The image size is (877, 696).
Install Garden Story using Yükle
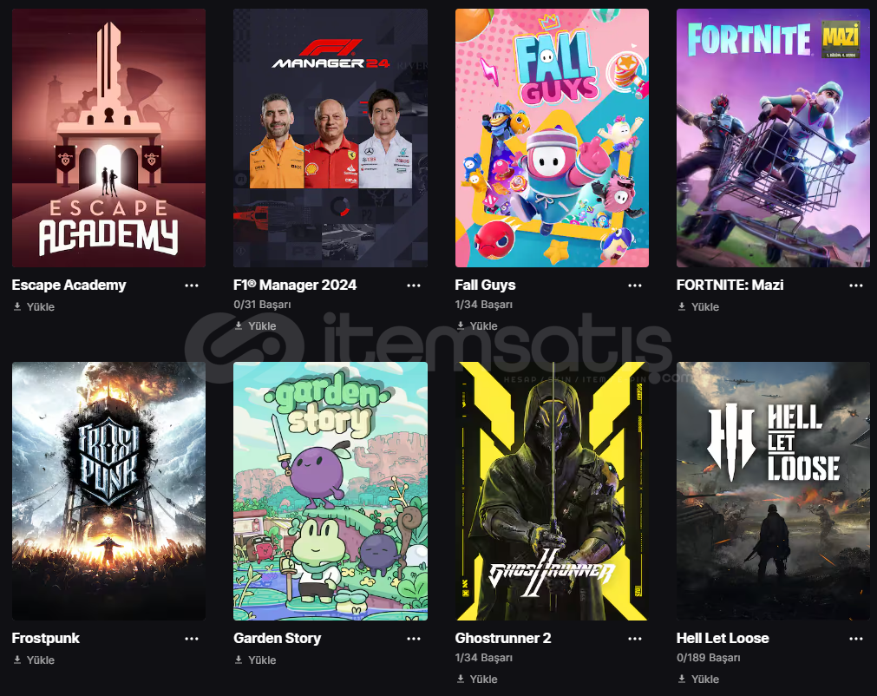[255, 660]
